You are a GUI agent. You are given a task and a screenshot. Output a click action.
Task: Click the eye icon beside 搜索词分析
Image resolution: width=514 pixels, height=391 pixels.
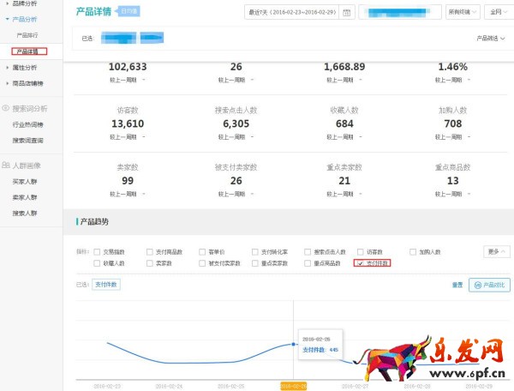(x=6, y=108)
